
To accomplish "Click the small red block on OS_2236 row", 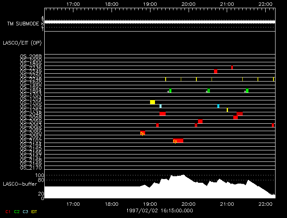I will point(232,67).
